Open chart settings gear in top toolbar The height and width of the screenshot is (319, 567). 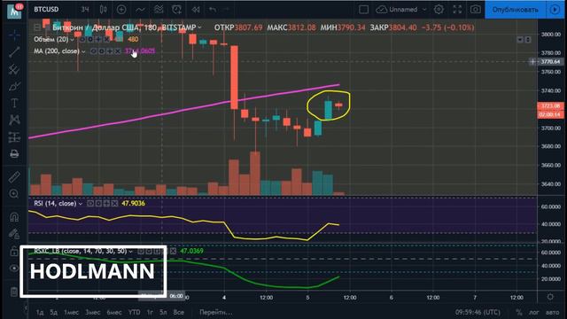click(439, 10)
